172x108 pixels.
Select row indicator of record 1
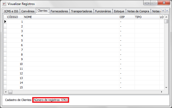(5, 22)
